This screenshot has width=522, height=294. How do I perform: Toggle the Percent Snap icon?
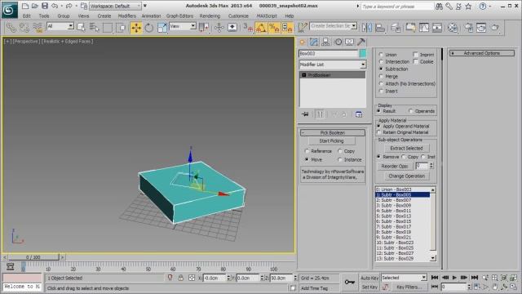pyautogui.click(x=274, y=28)
